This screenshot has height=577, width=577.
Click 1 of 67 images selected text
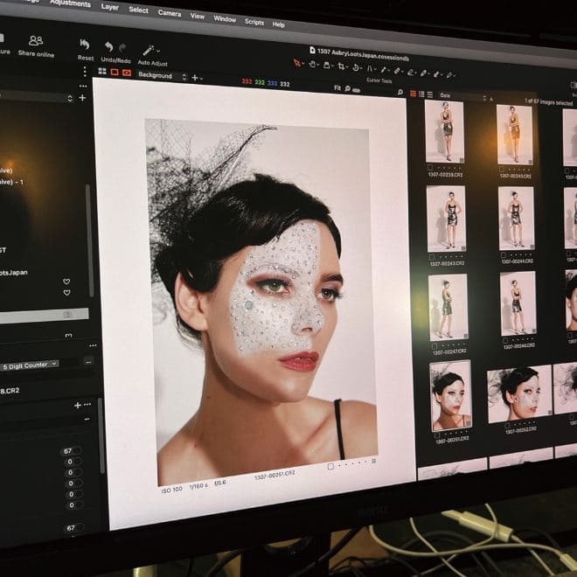(549, 102)
